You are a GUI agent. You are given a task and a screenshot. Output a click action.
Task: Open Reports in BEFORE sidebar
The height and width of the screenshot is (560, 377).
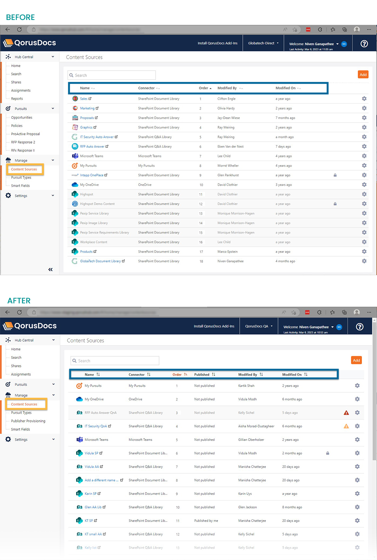pos(17,99)
